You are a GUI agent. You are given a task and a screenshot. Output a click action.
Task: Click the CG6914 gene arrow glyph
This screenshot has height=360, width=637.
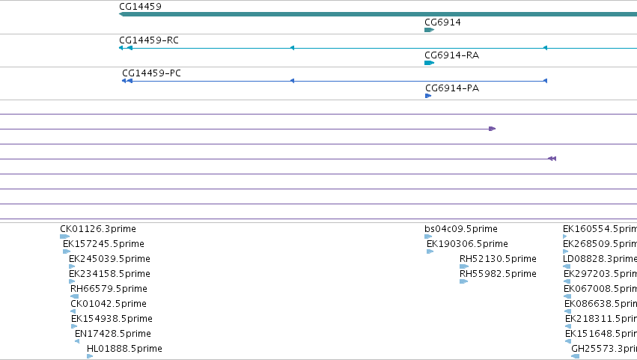pyautogui.click(x=429, y=30)
